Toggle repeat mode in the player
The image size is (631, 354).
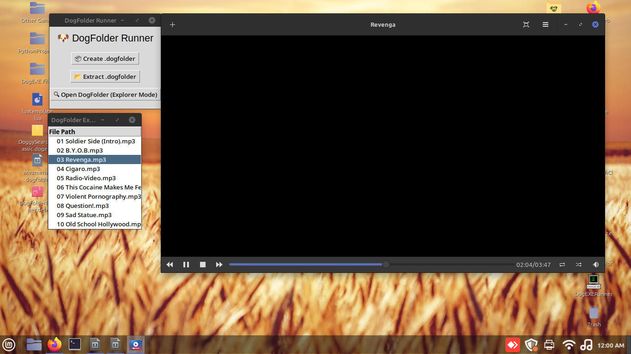click(562, 265)
